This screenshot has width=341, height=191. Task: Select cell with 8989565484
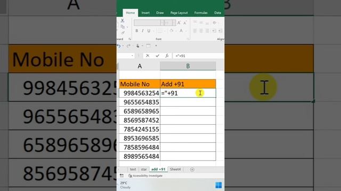(140, 156)
